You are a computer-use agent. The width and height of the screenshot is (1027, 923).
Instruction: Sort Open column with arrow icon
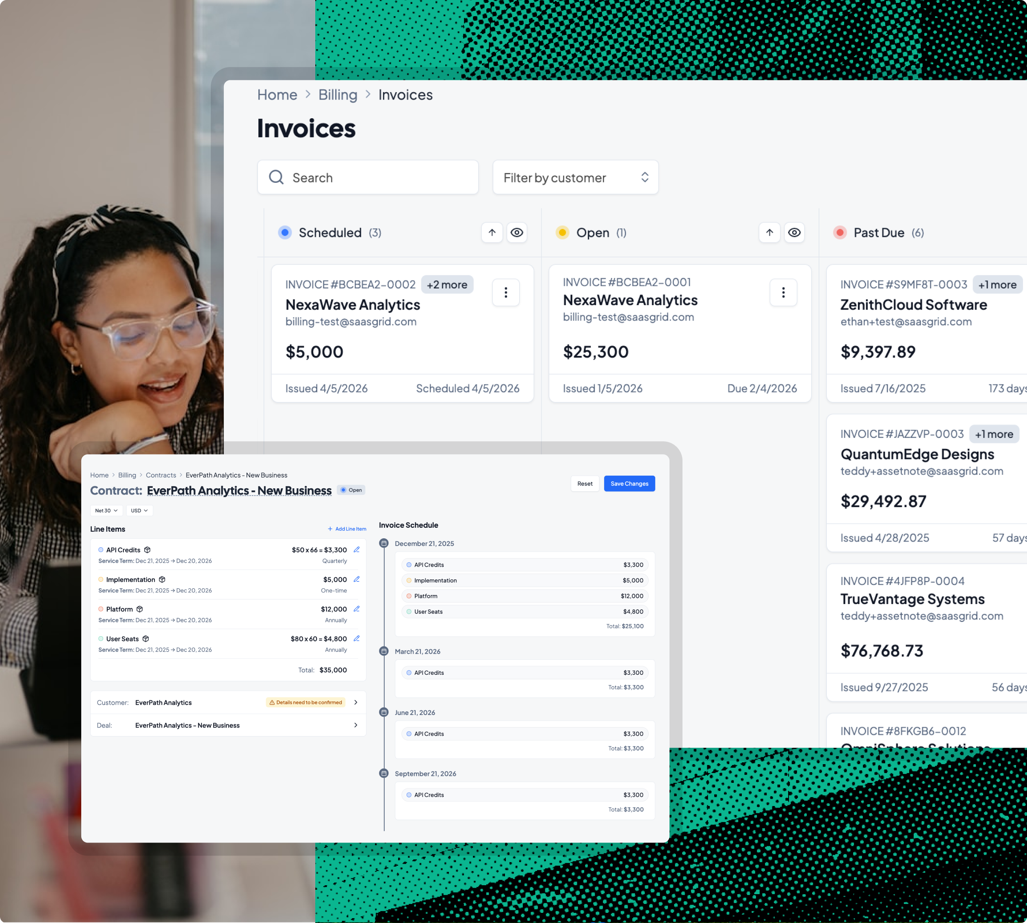(769, 233)
